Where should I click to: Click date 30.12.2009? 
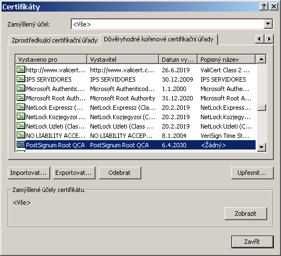[x=177, y=79]
